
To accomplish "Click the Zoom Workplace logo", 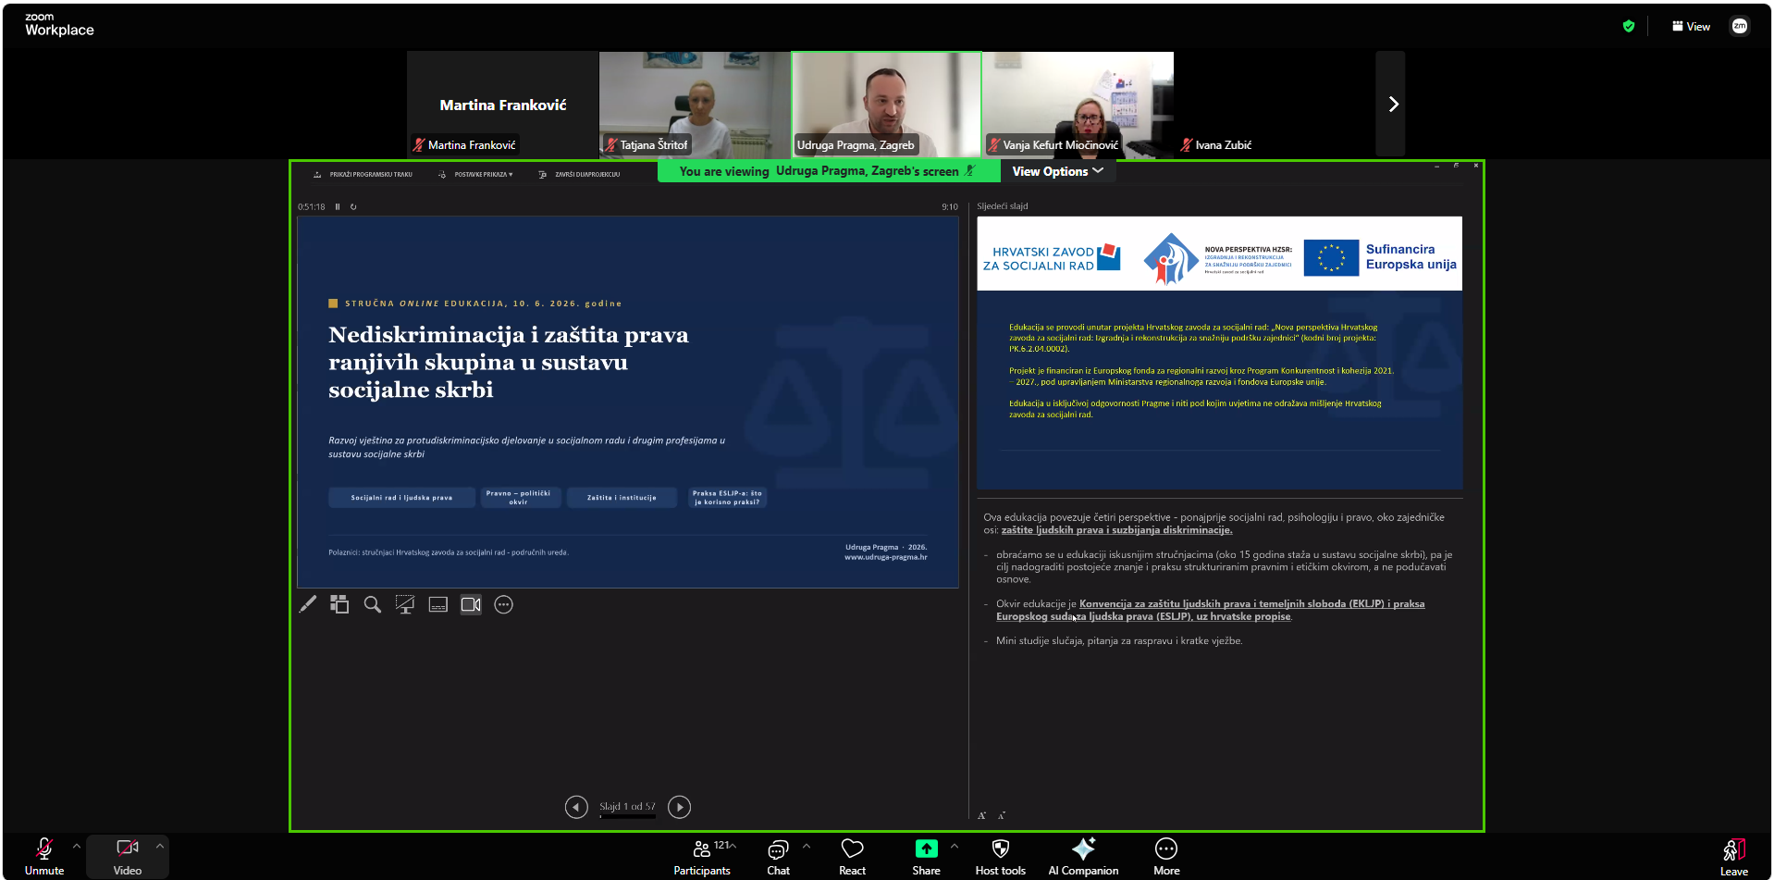I will tap(59, 25).
